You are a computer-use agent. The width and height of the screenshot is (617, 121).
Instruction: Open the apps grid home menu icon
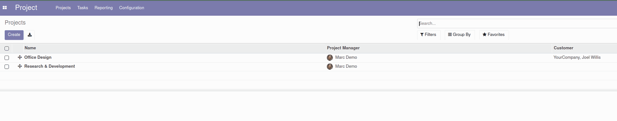point(5,8)
